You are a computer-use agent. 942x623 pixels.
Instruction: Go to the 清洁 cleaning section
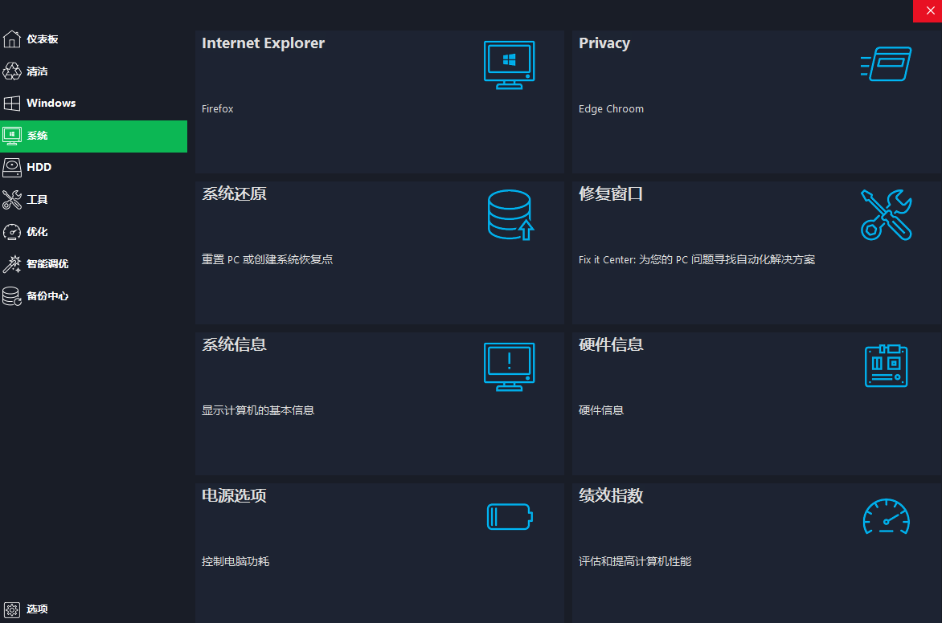pos(37,71)
